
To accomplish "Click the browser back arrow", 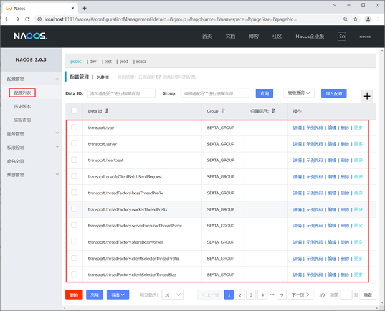I will (x=7, y=19).
